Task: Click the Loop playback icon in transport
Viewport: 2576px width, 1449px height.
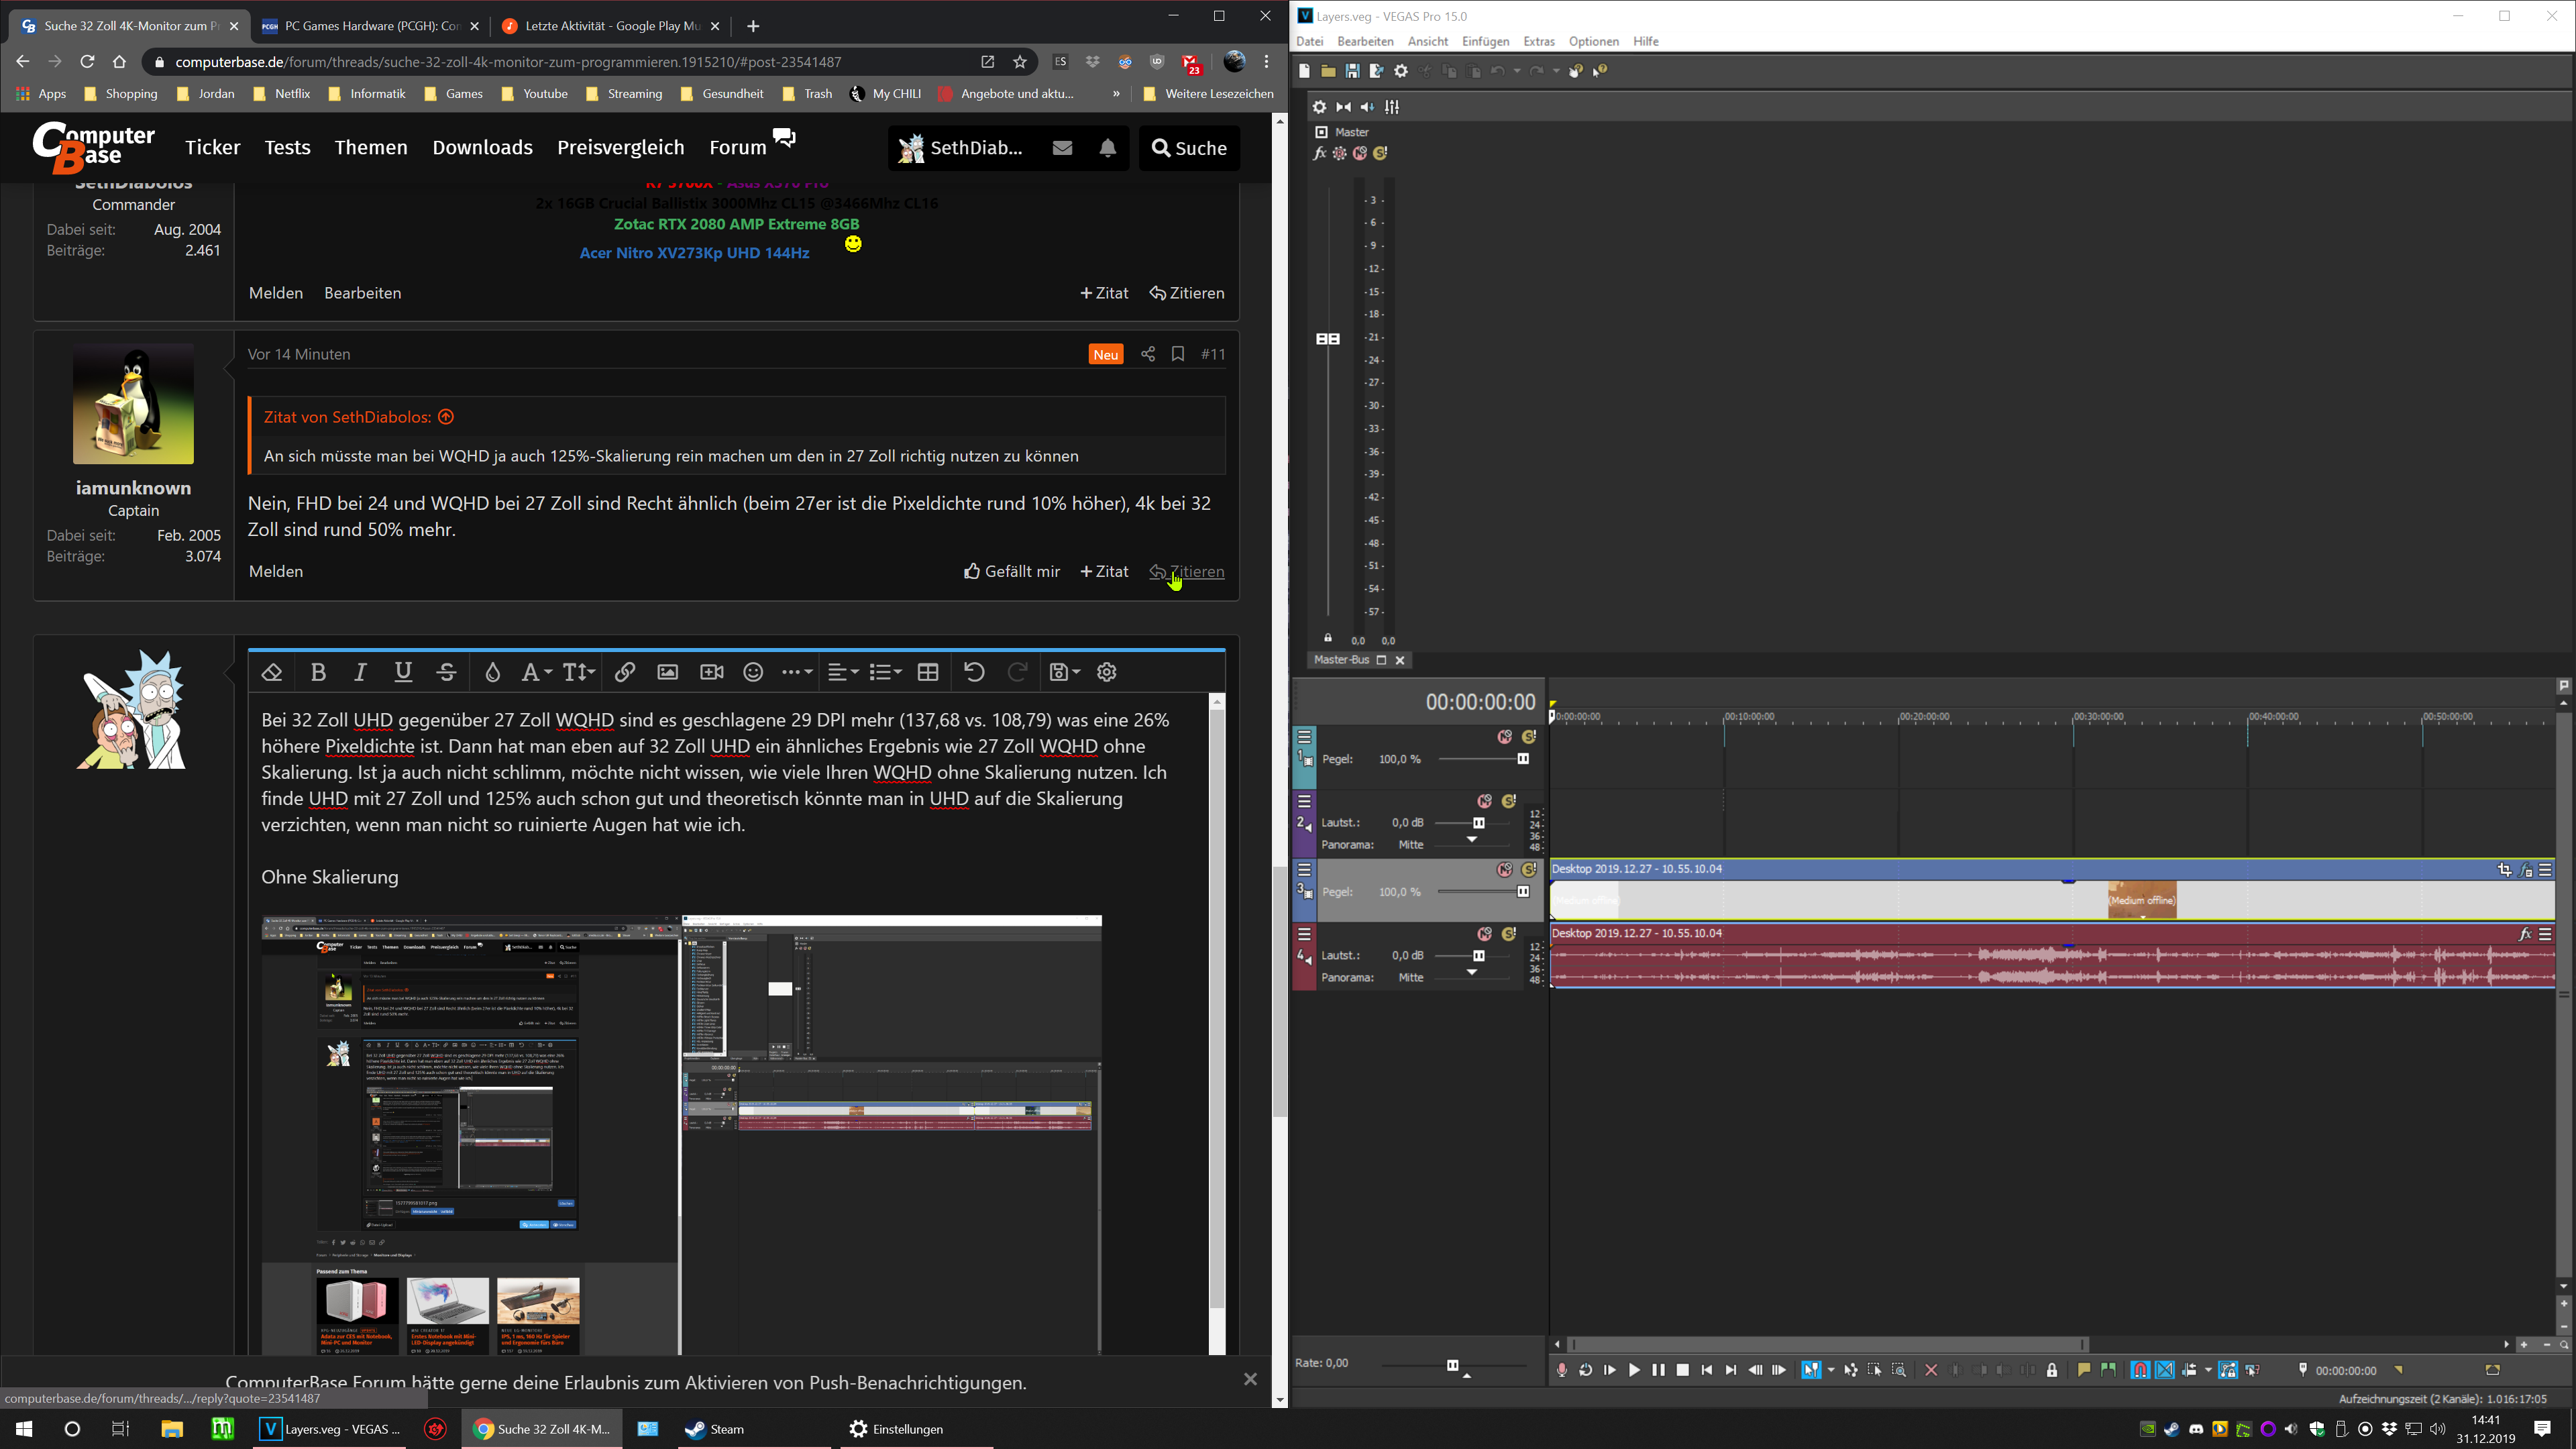Action: pyautogui.click(x=1585, y=1371)
